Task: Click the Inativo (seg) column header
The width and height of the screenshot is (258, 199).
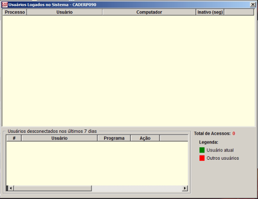Action: pyautogui.click(x=210, y=12)
